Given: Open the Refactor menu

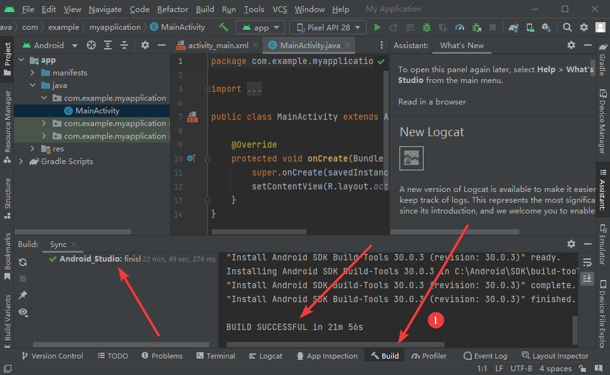Looking at the screenshot, I should tap(172, 9).
